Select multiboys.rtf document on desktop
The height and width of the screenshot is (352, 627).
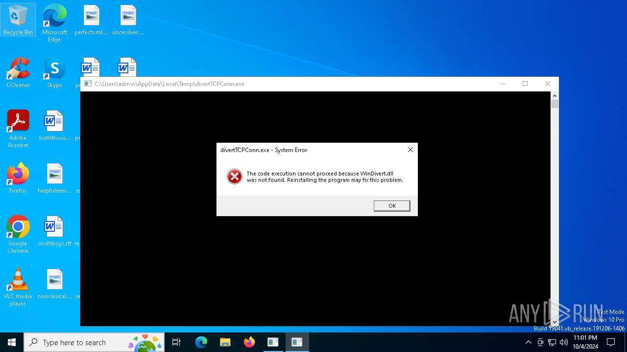(54, 231)
